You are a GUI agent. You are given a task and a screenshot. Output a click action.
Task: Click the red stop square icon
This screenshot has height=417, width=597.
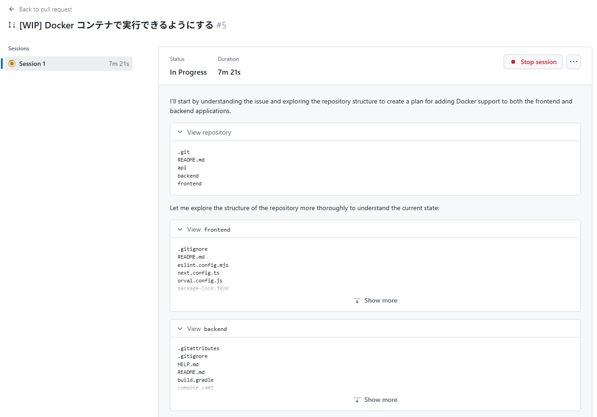(x=513, y=62)
